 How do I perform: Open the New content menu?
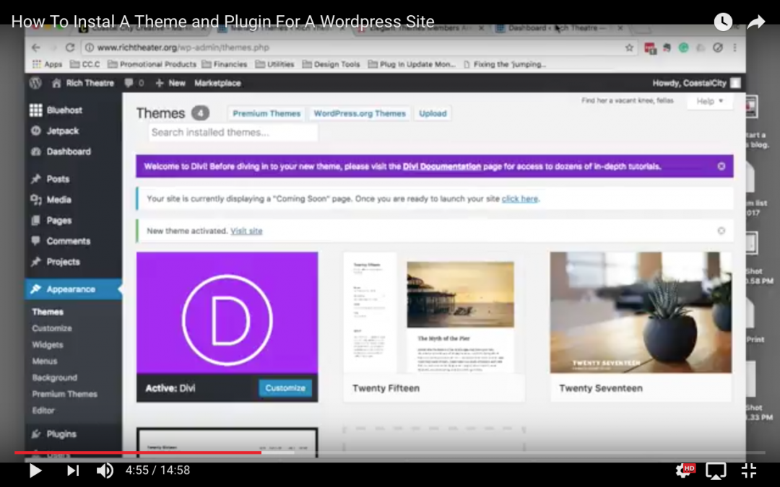point(170,83)
